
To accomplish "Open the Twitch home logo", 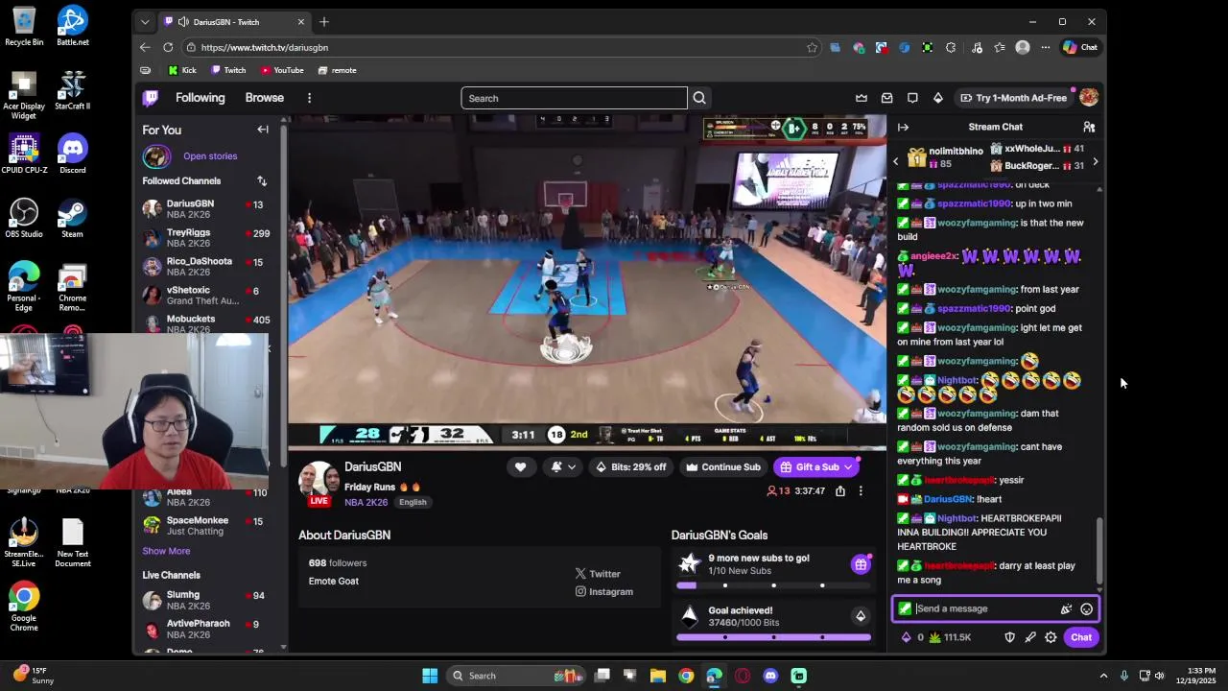I will point(151,98).
